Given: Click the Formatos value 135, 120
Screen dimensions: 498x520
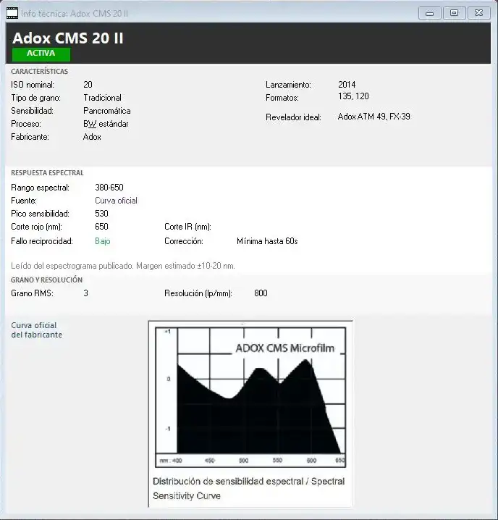Looking at the screenshot, I should pos(353,96).
